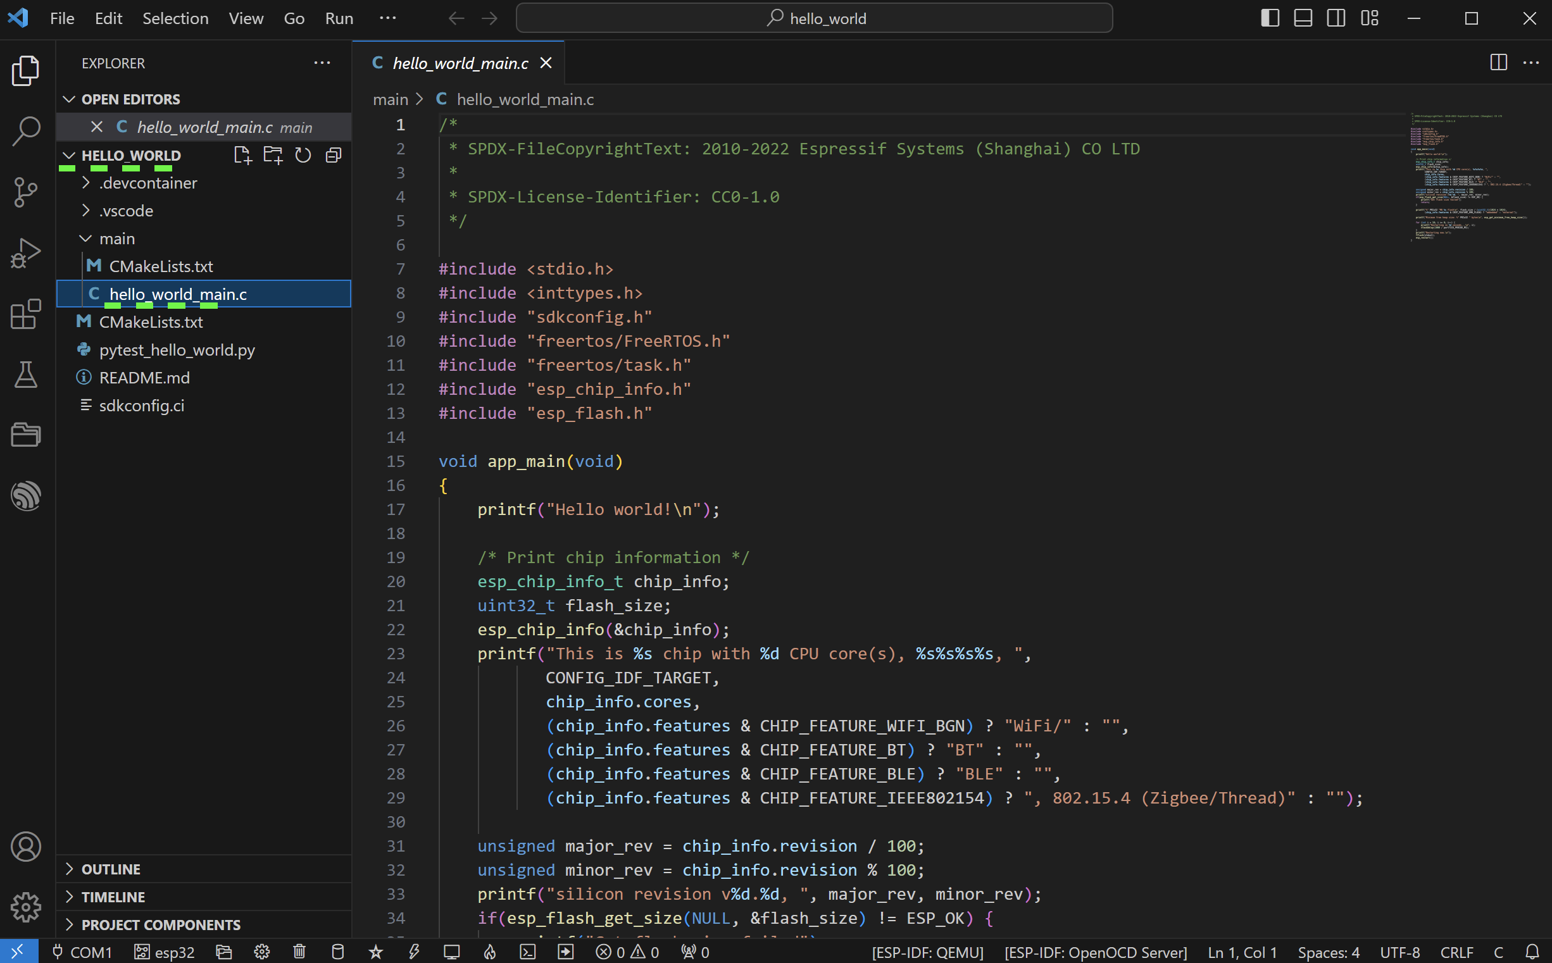1552x963 pixels.
Task: Select the File menu item
Action: pos(63,18)
